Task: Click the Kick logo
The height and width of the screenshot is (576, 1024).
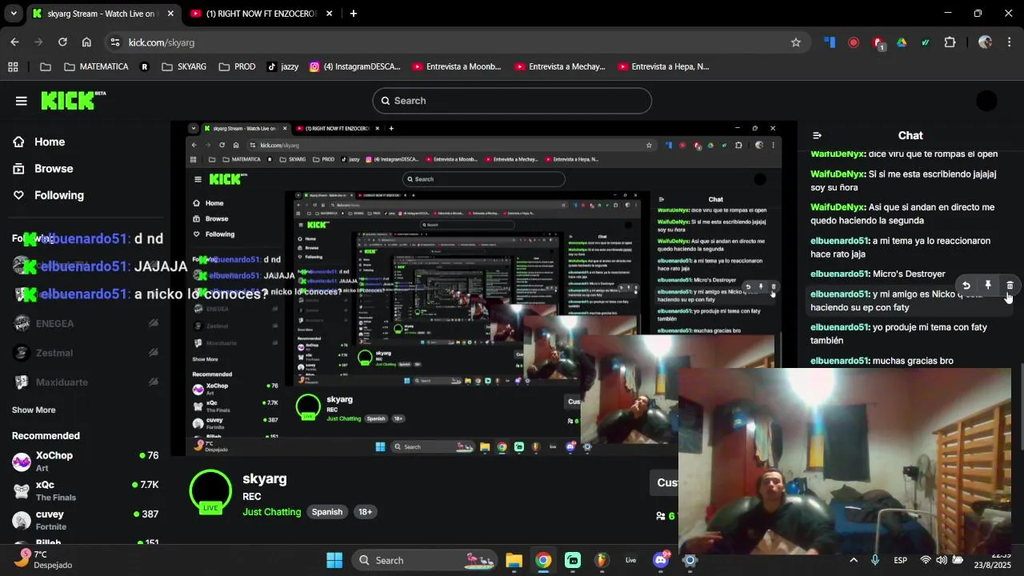Action: 73,100
